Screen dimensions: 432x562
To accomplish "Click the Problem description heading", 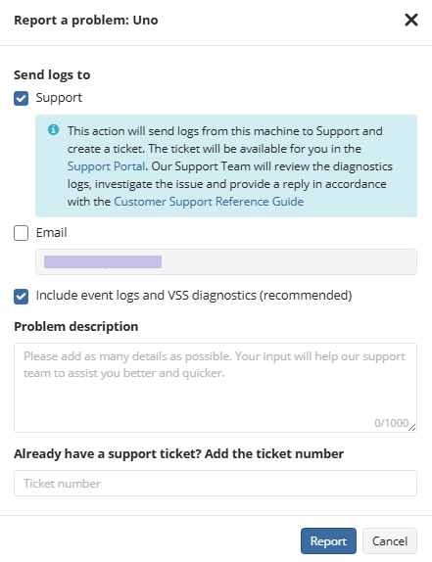I will point(76,327).
